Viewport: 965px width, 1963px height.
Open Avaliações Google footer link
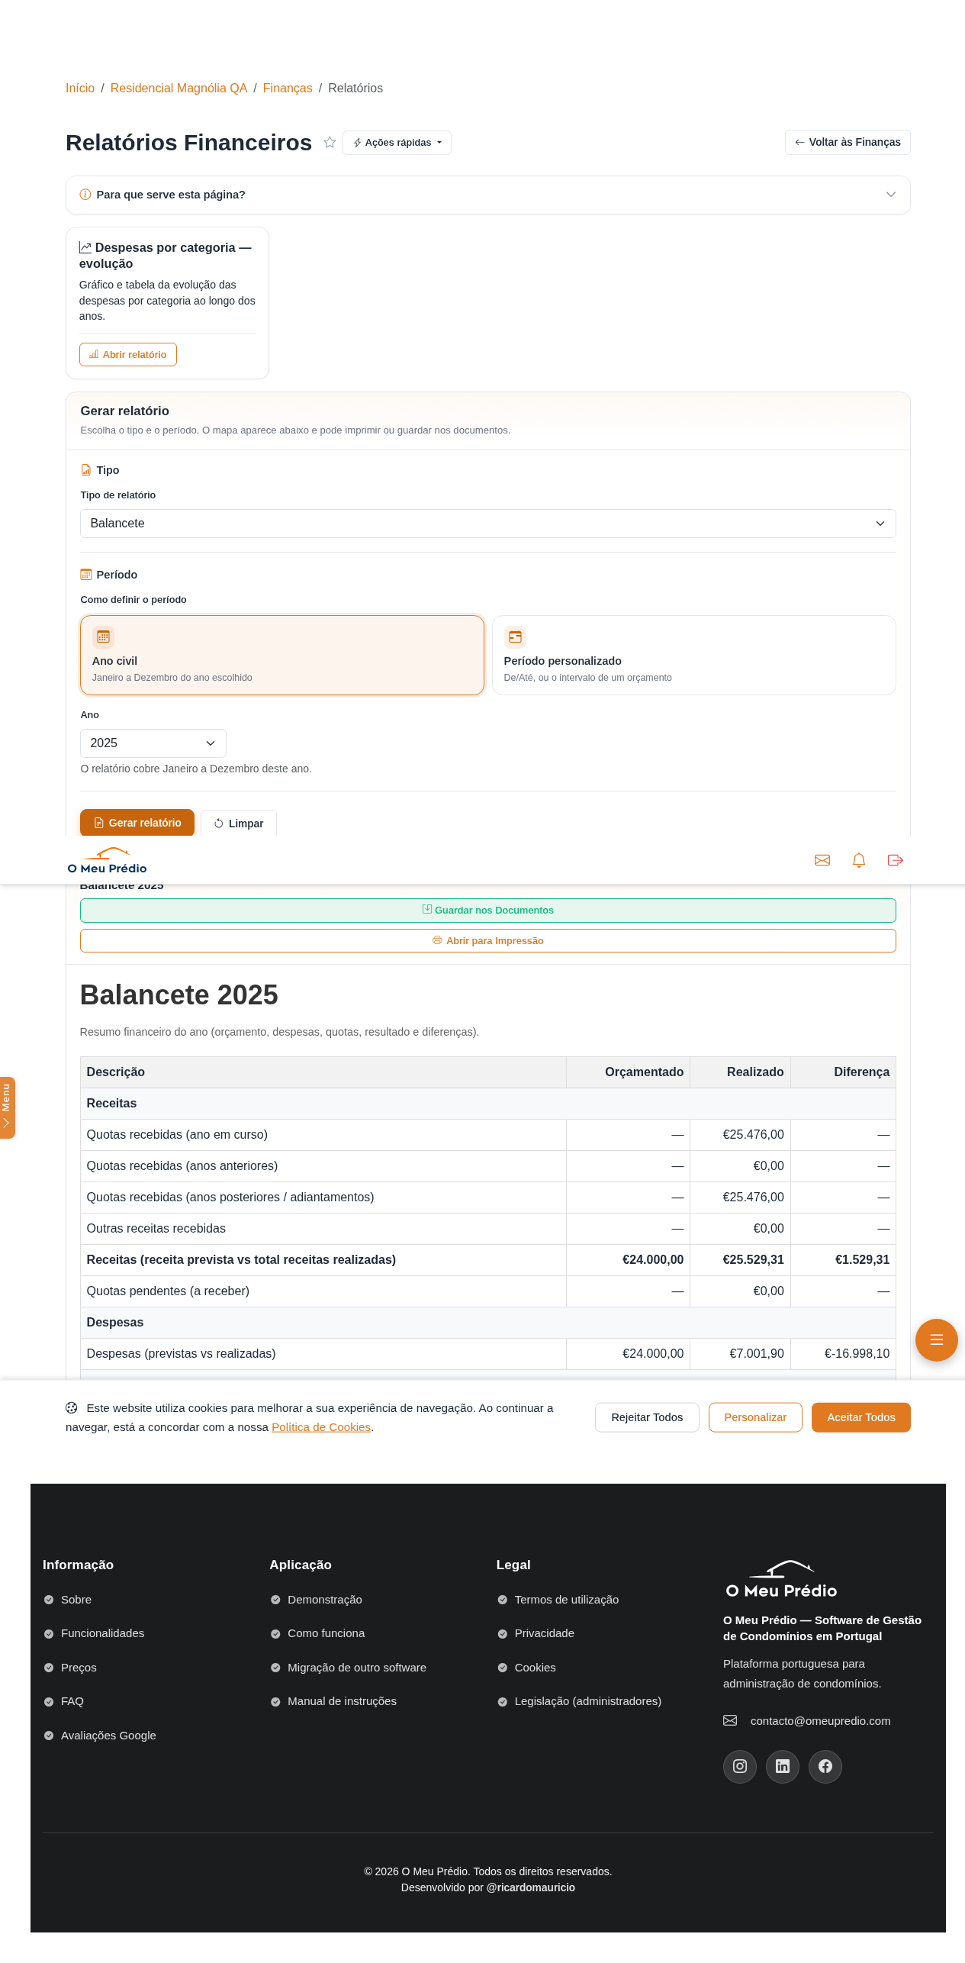pyautogui.click(x=108, y=1736)
